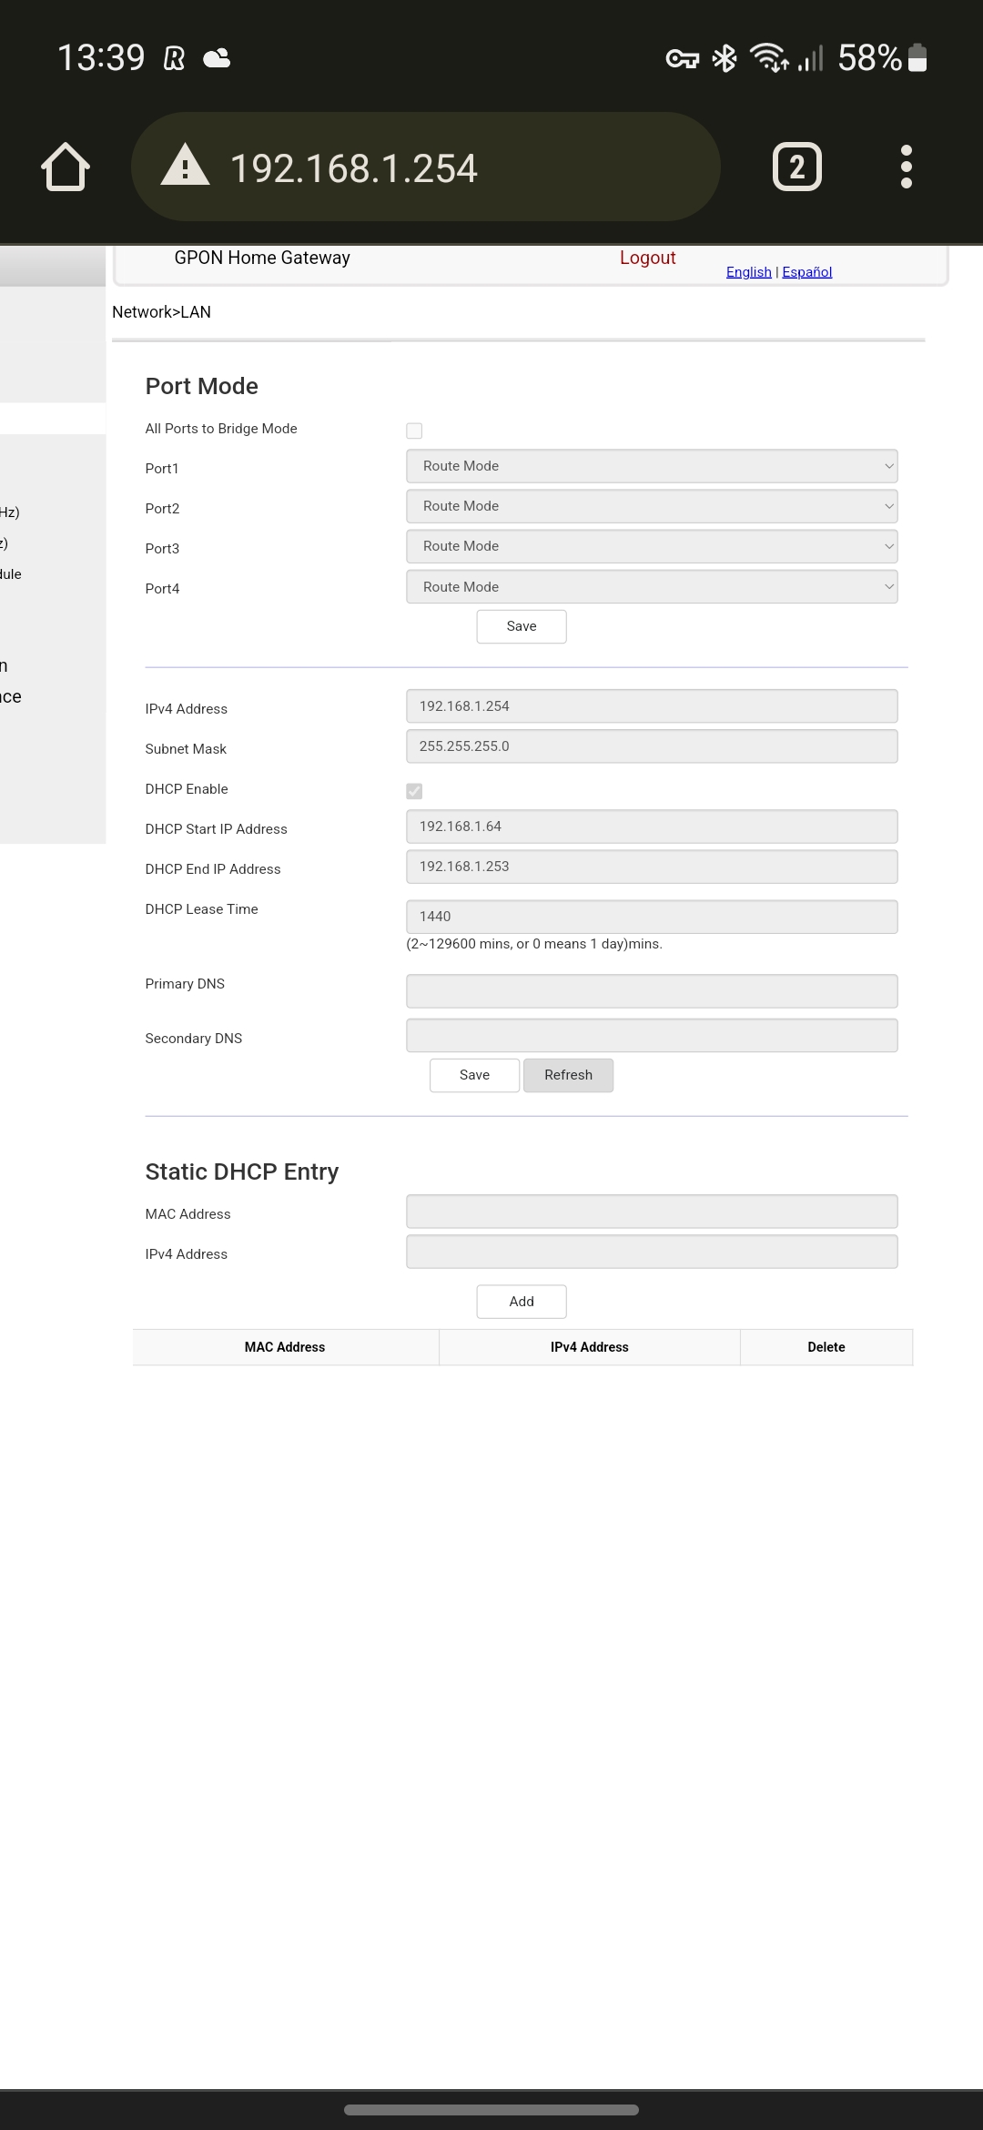The width and height of the screenshot is (983, 2130).
Task: Tap the cloud notification icon
Action: [x=217, y=59]
